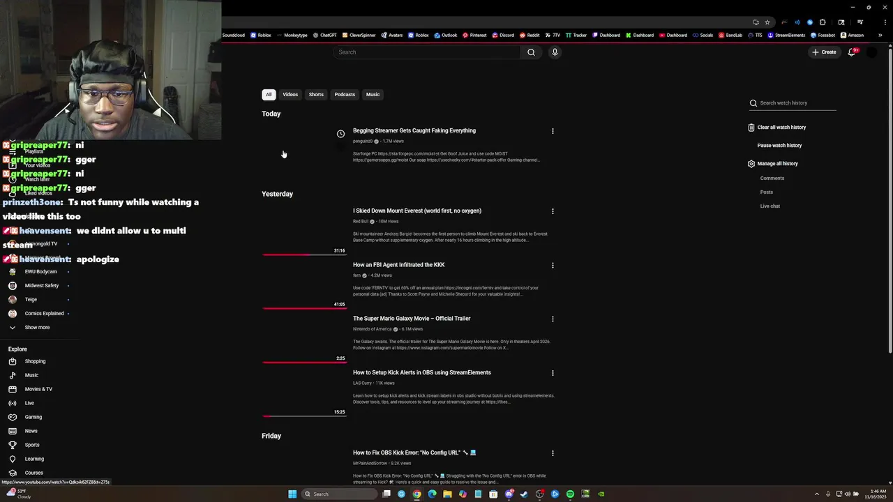Select the All filter chip
893x502 pixels.
click(x=269, y=95)
